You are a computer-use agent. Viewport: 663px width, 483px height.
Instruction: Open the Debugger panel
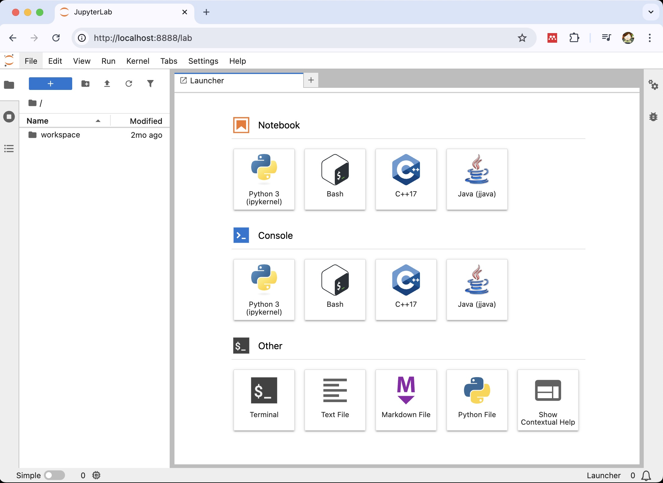tap(653, 117)
